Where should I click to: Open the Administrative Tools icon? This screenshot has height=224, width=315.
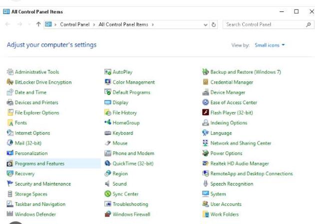click(x=10, y=72)
